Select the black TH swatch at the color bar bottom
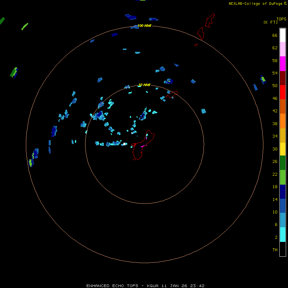 pyautogui.click(x=283, y=249)
